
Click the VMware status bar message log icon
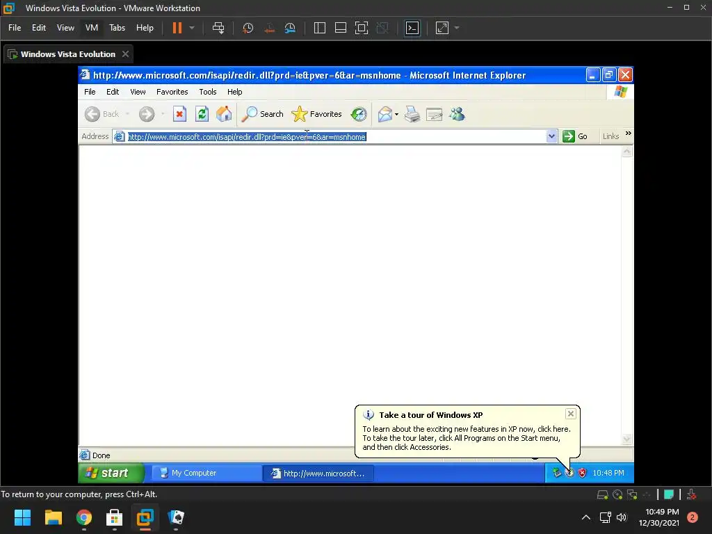click(669, 495)
